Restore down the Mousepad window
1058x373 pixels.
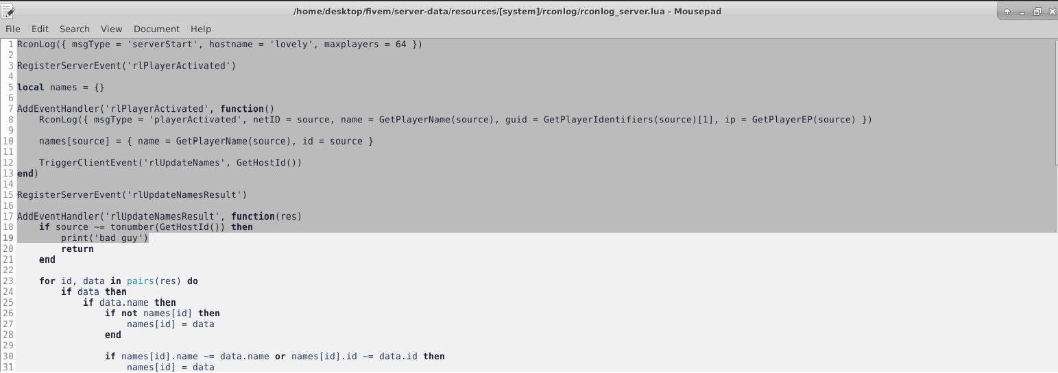pyautogui.click(x=1036, y=11)
